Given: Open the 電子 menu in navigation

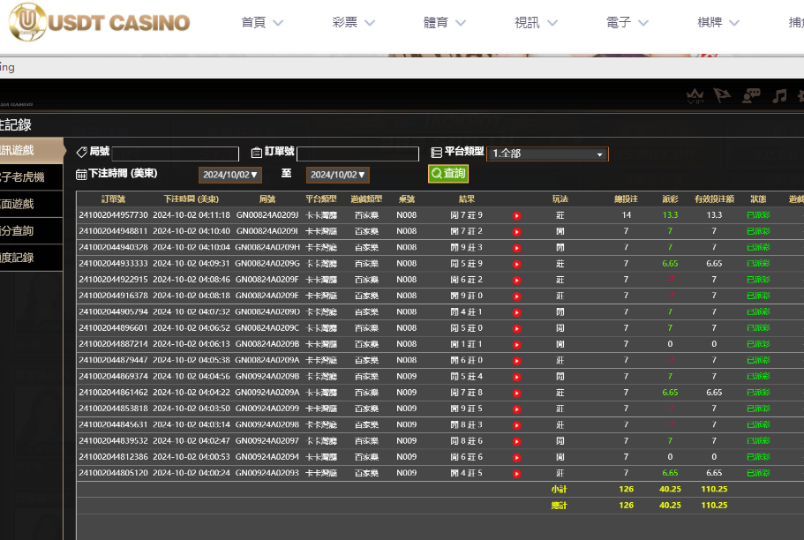Looking at the screenshot, I should coord(628,22).
